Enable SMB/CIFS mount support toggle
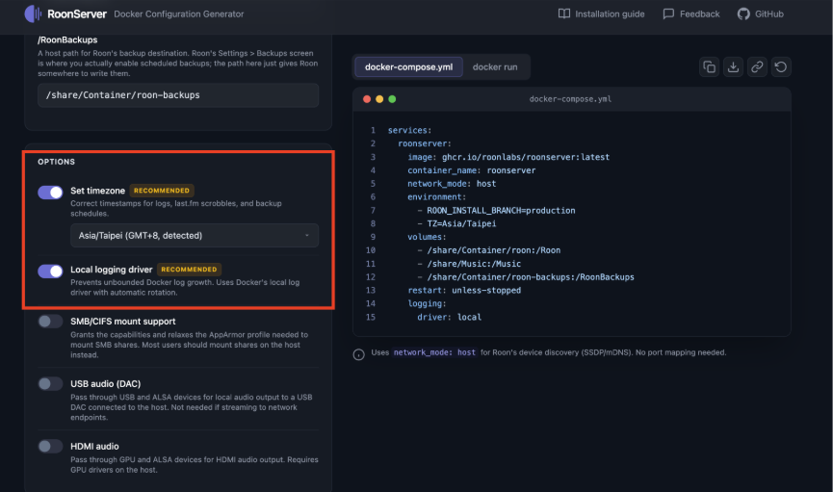 coord(50,322)
